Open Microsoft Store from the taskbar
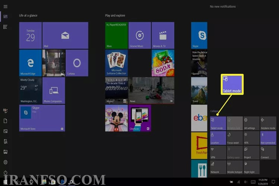Screen dimensions: 279x186 coord(53,182)
